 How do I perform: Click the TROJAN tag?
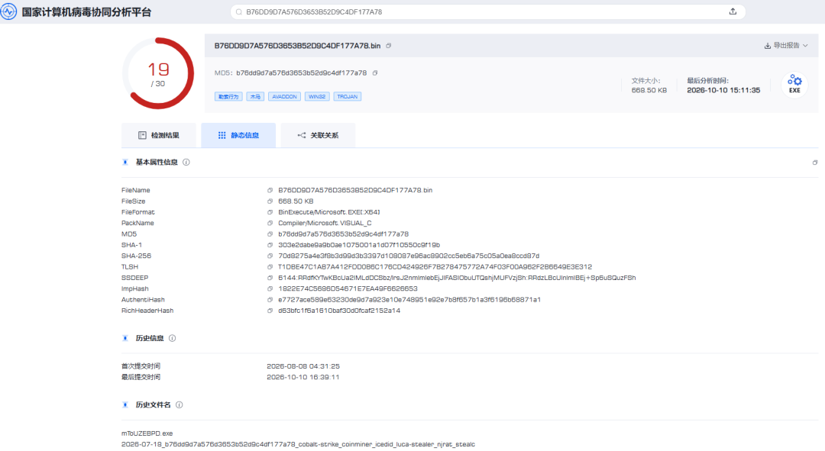[348, 97]
